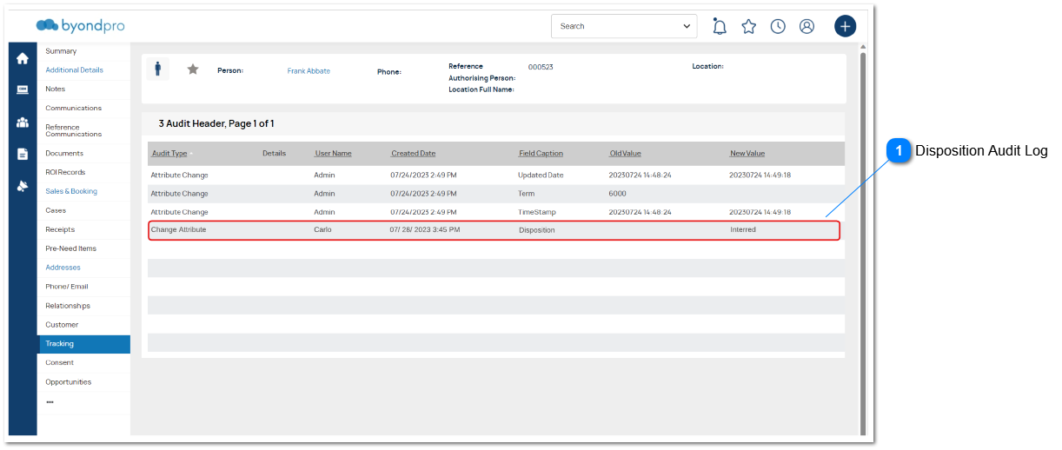
Task: Click the megaphone icon in left rail
Action: coord(23,186)
